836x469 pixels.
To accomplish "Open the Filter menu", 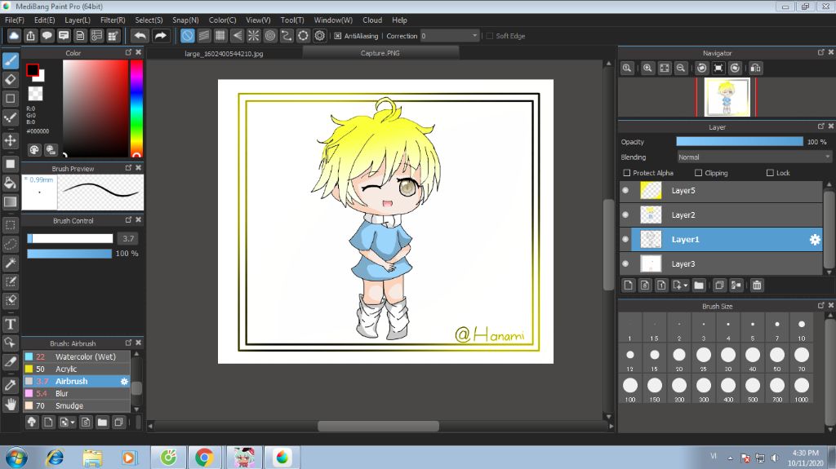I will click(113, 20).
